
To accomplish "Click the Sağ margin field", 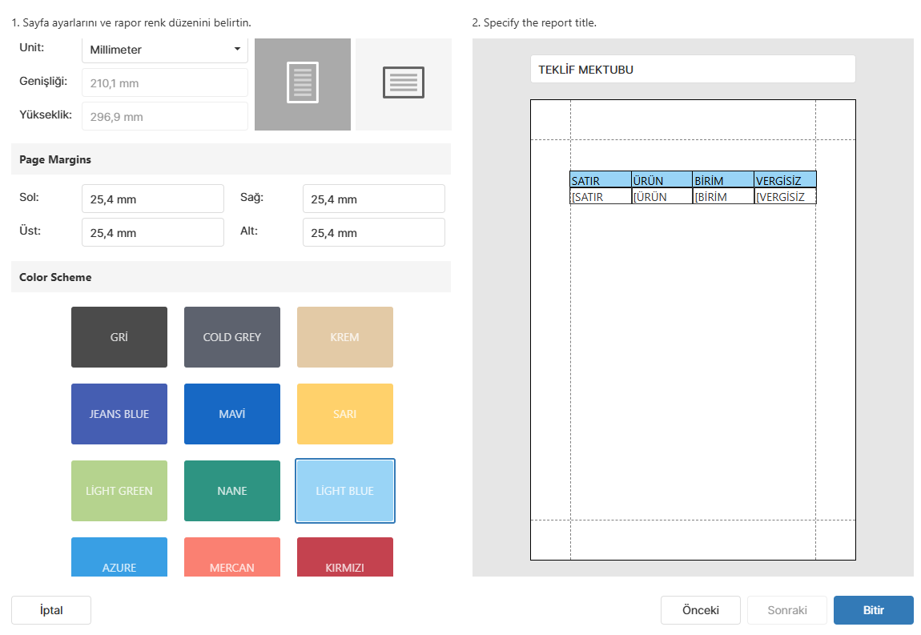I will tap(373, 199).
